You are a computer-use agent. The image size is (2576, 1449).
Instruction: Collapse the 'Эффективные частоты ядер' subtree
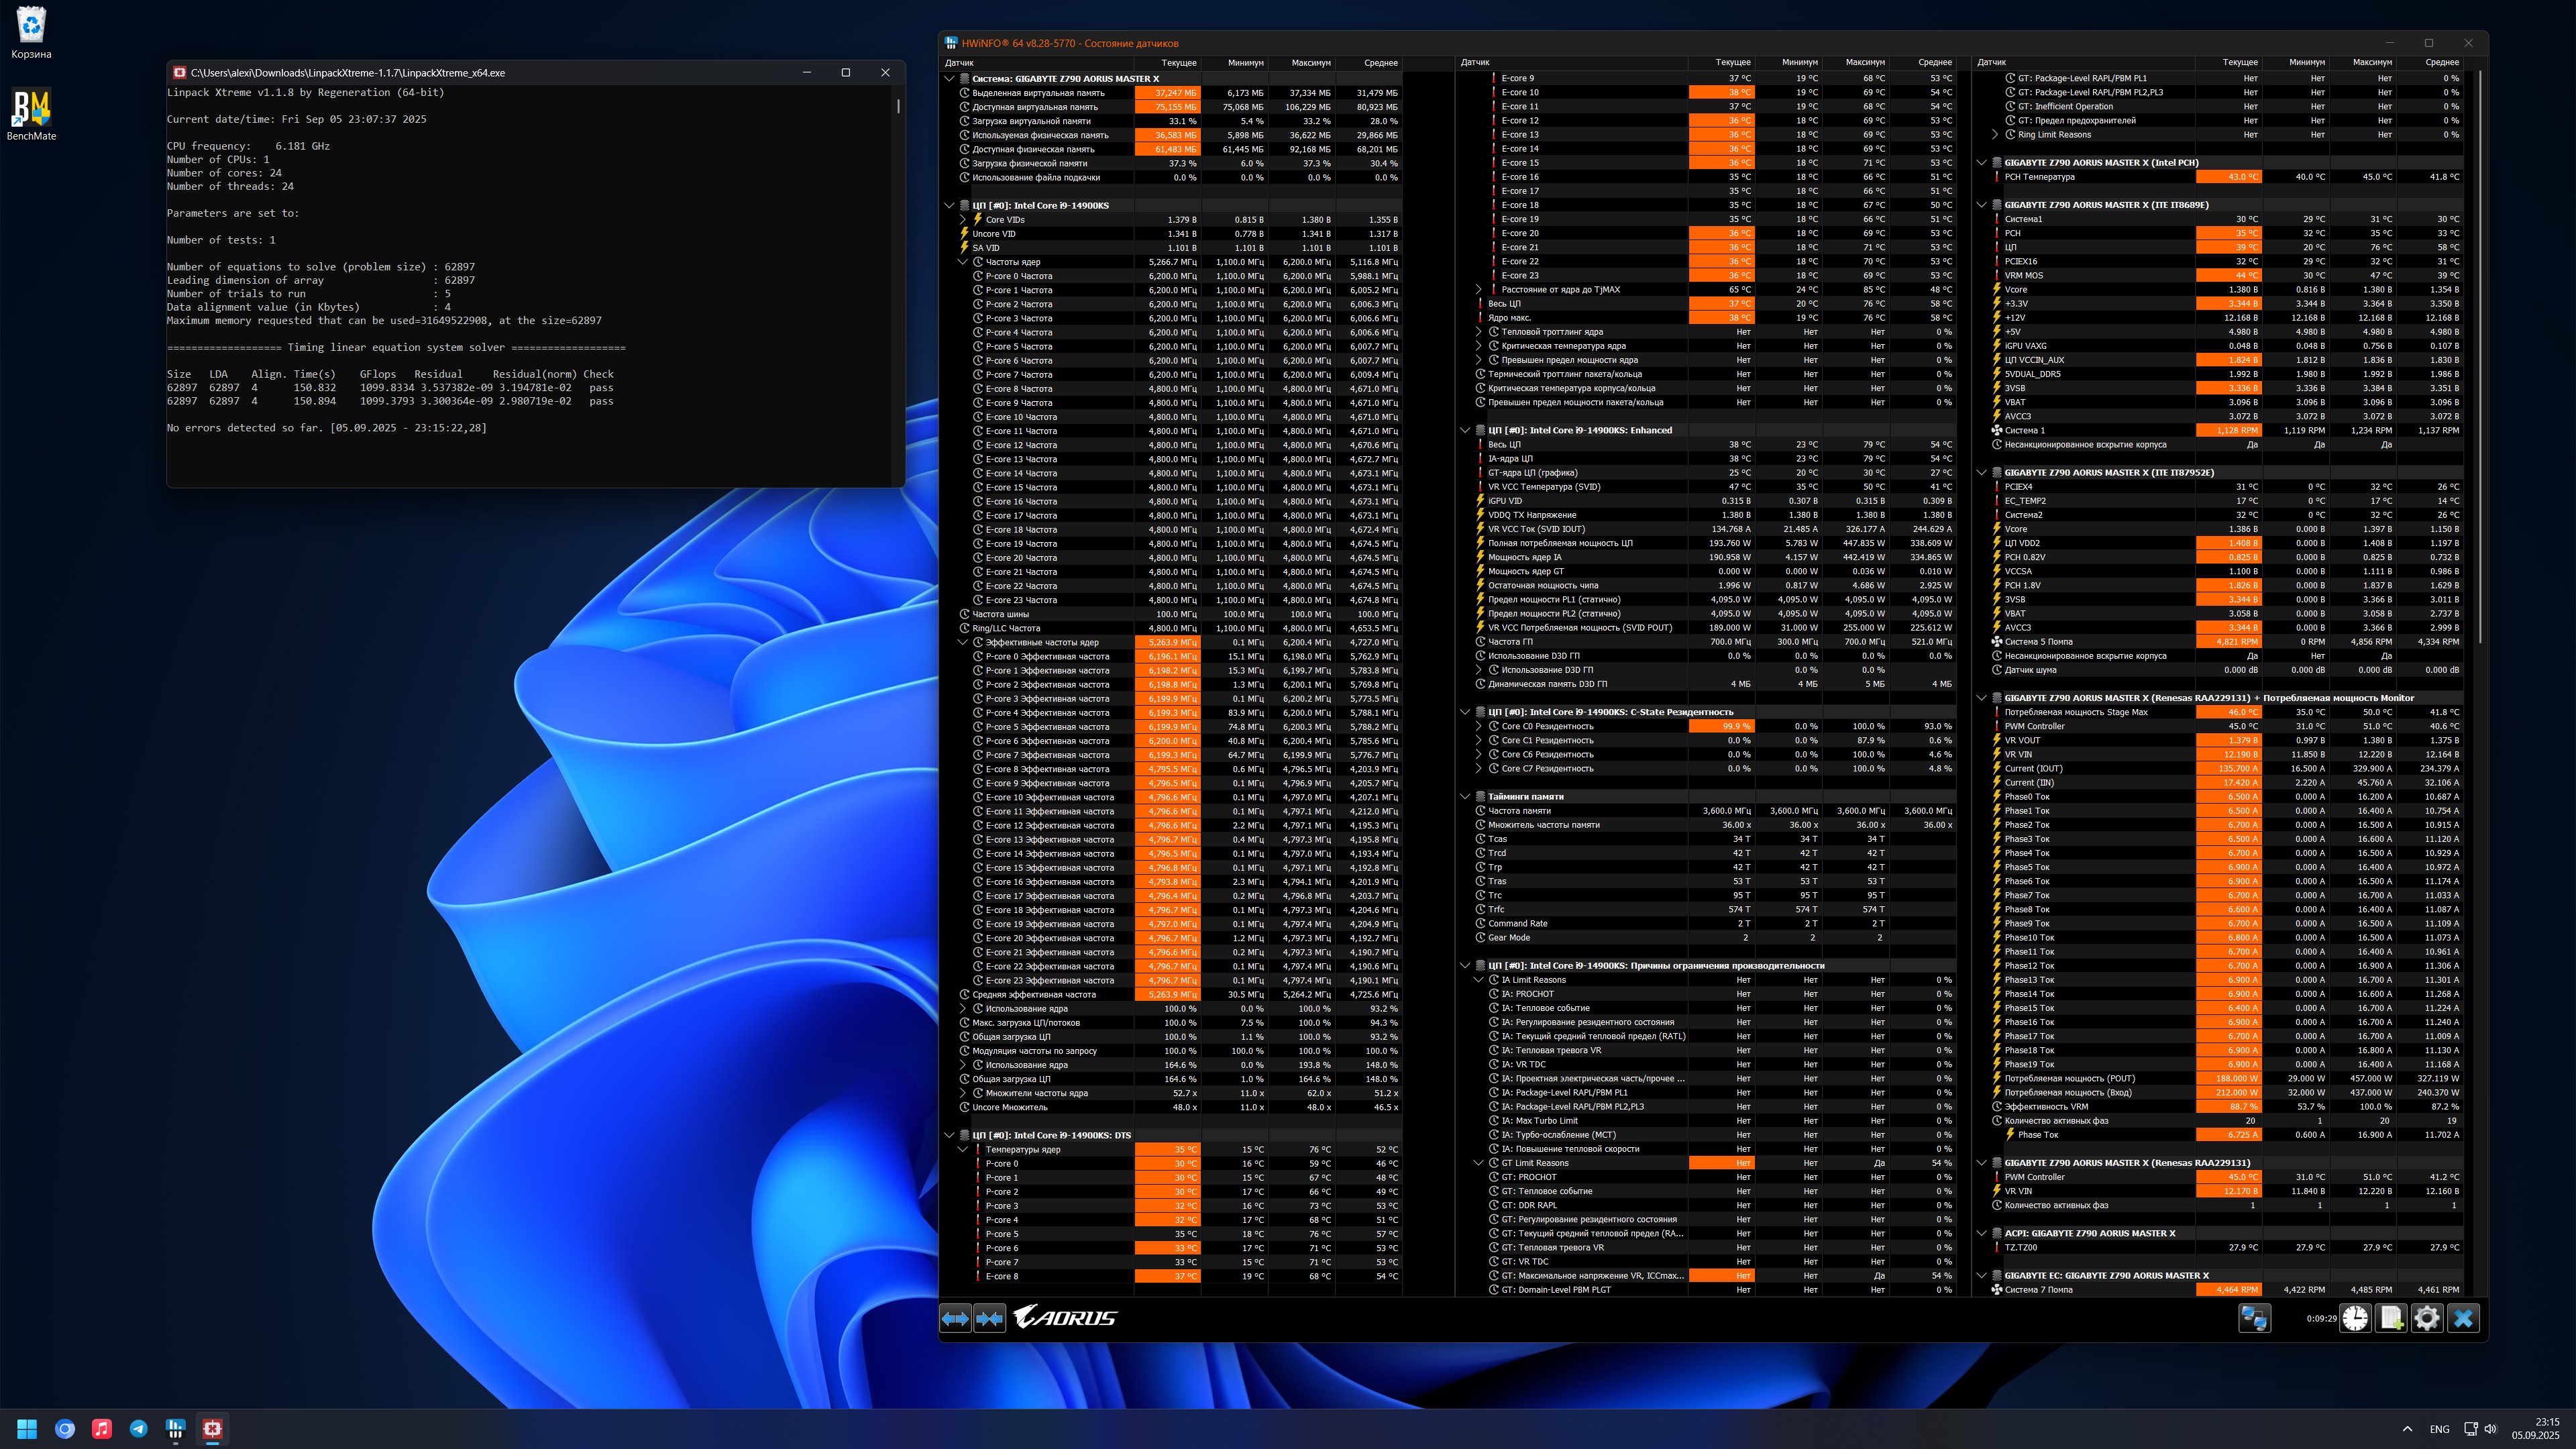pyautogui.click(x=963, y=642)
